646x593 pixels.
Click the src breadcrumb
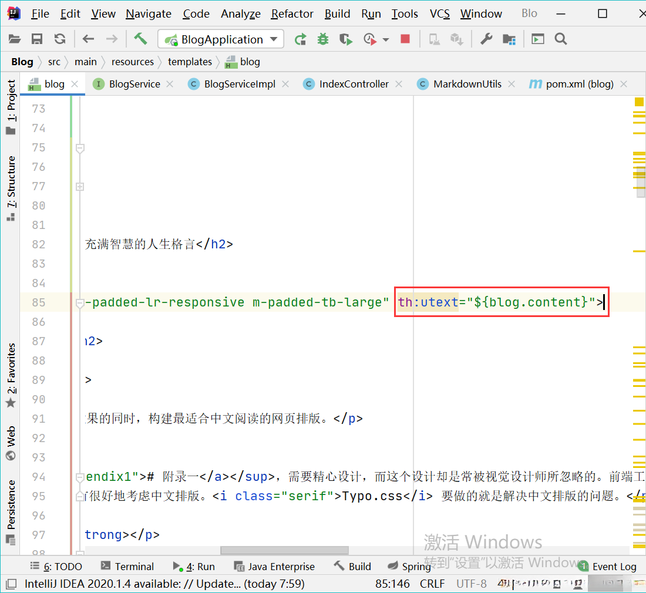click(x=54, y=62)
